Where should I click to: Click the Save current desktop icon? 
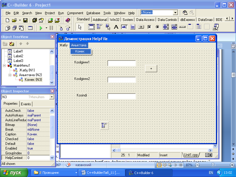(x=185, y=12)
